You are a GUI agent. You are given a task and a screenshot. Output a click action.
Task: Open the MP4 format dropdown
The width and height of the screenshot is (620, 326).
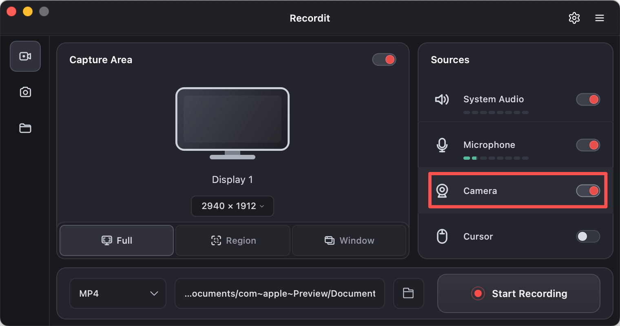coord(118,293)
